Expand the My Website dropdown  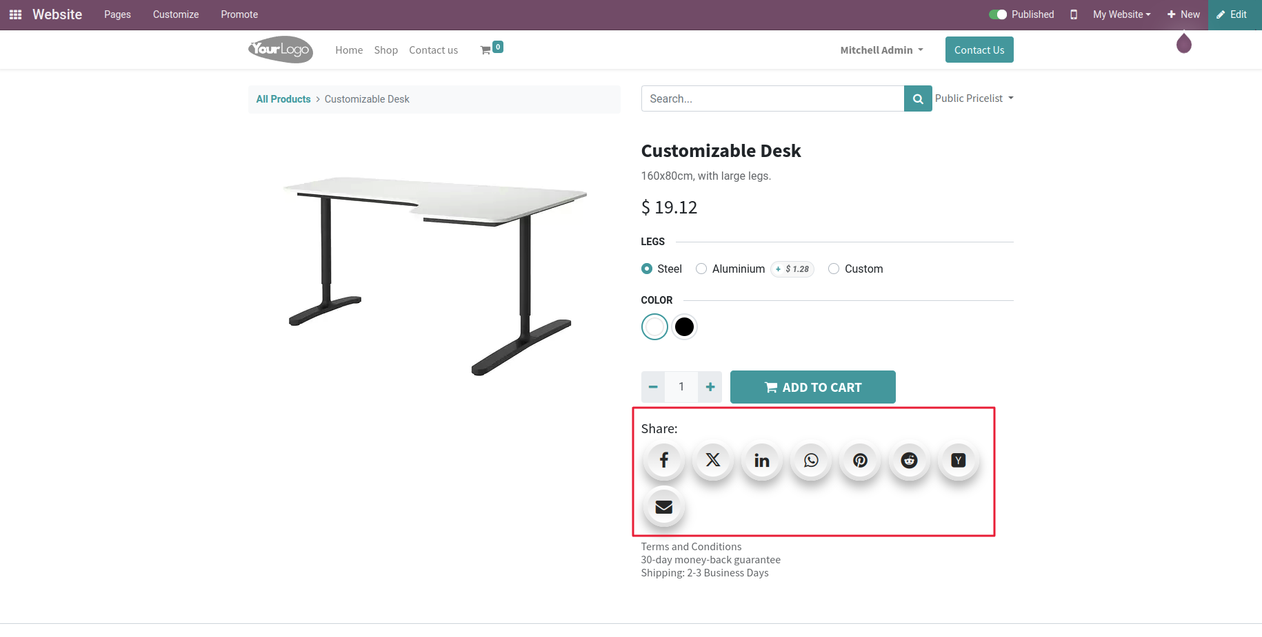(x=1121, y=14)
